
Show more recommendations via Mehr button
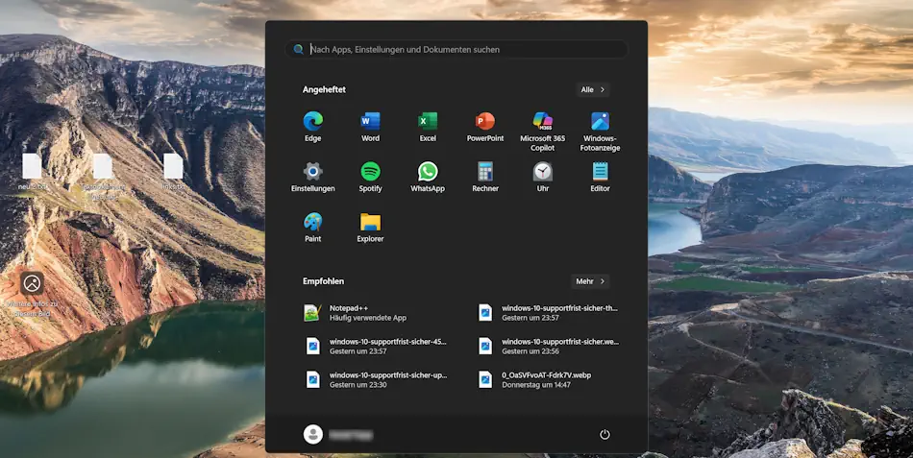point(590,281)
